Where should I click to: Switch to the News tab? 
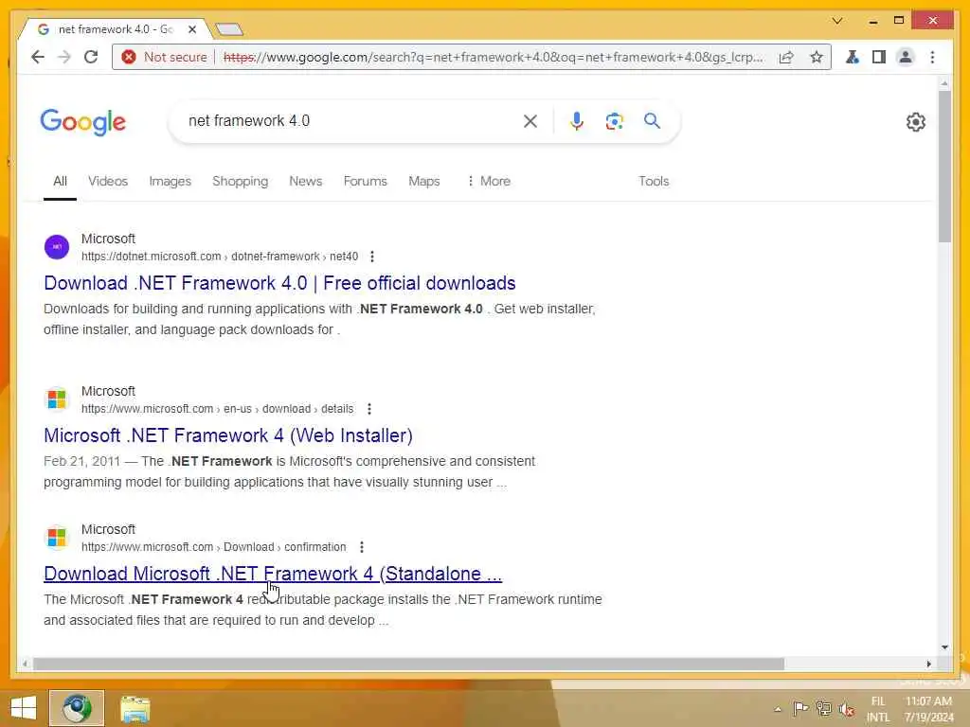point(306,181)
